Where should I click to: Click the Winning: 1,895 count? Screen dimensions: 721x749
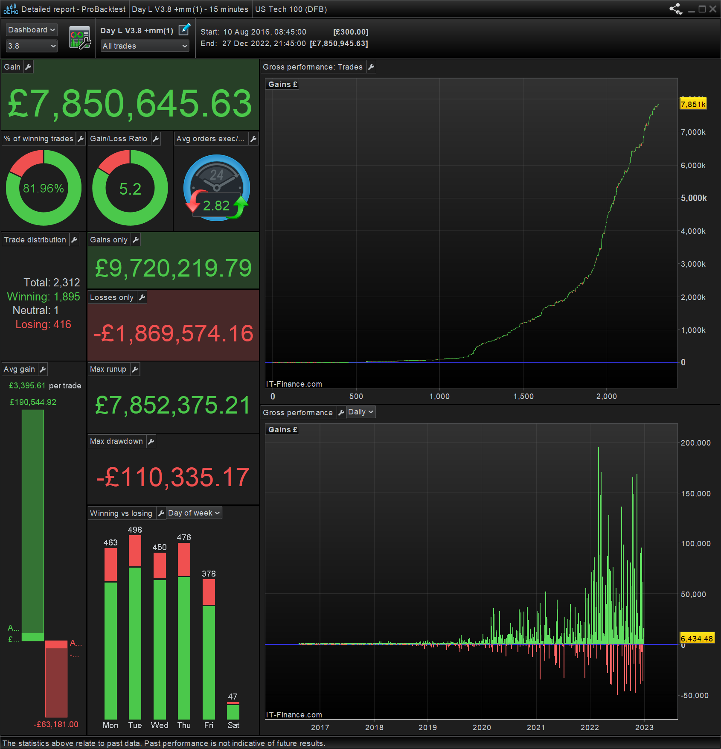pyautogui.click(x=44, y=297)
